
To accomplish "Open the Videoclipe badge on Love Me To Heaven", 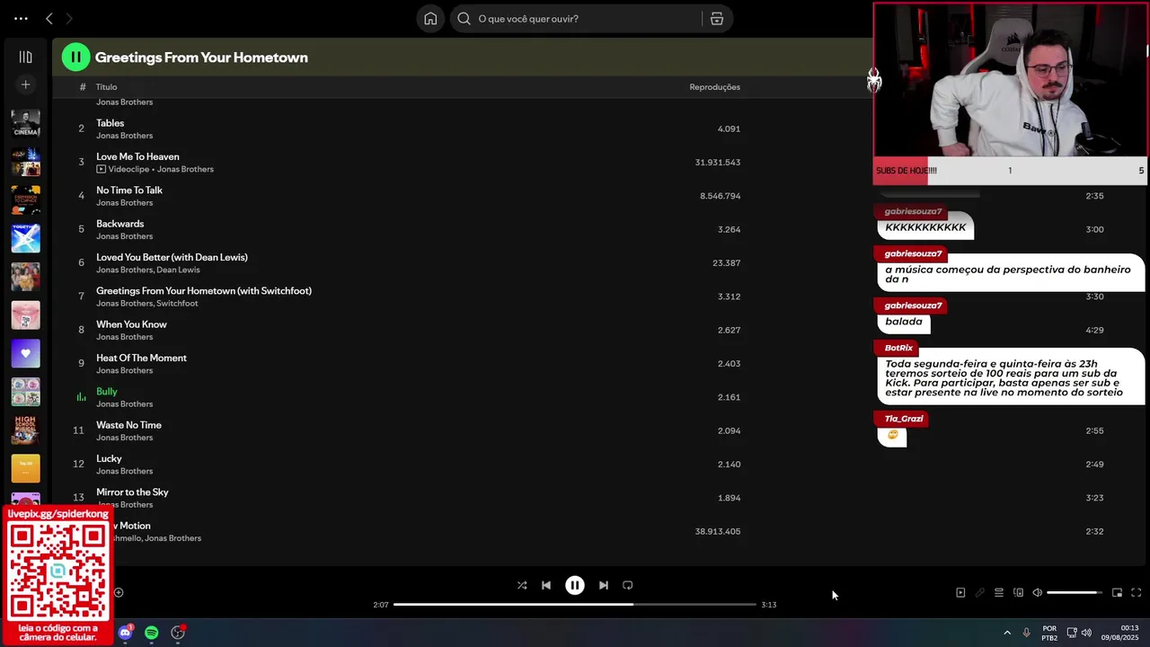I will coord(122,169).
